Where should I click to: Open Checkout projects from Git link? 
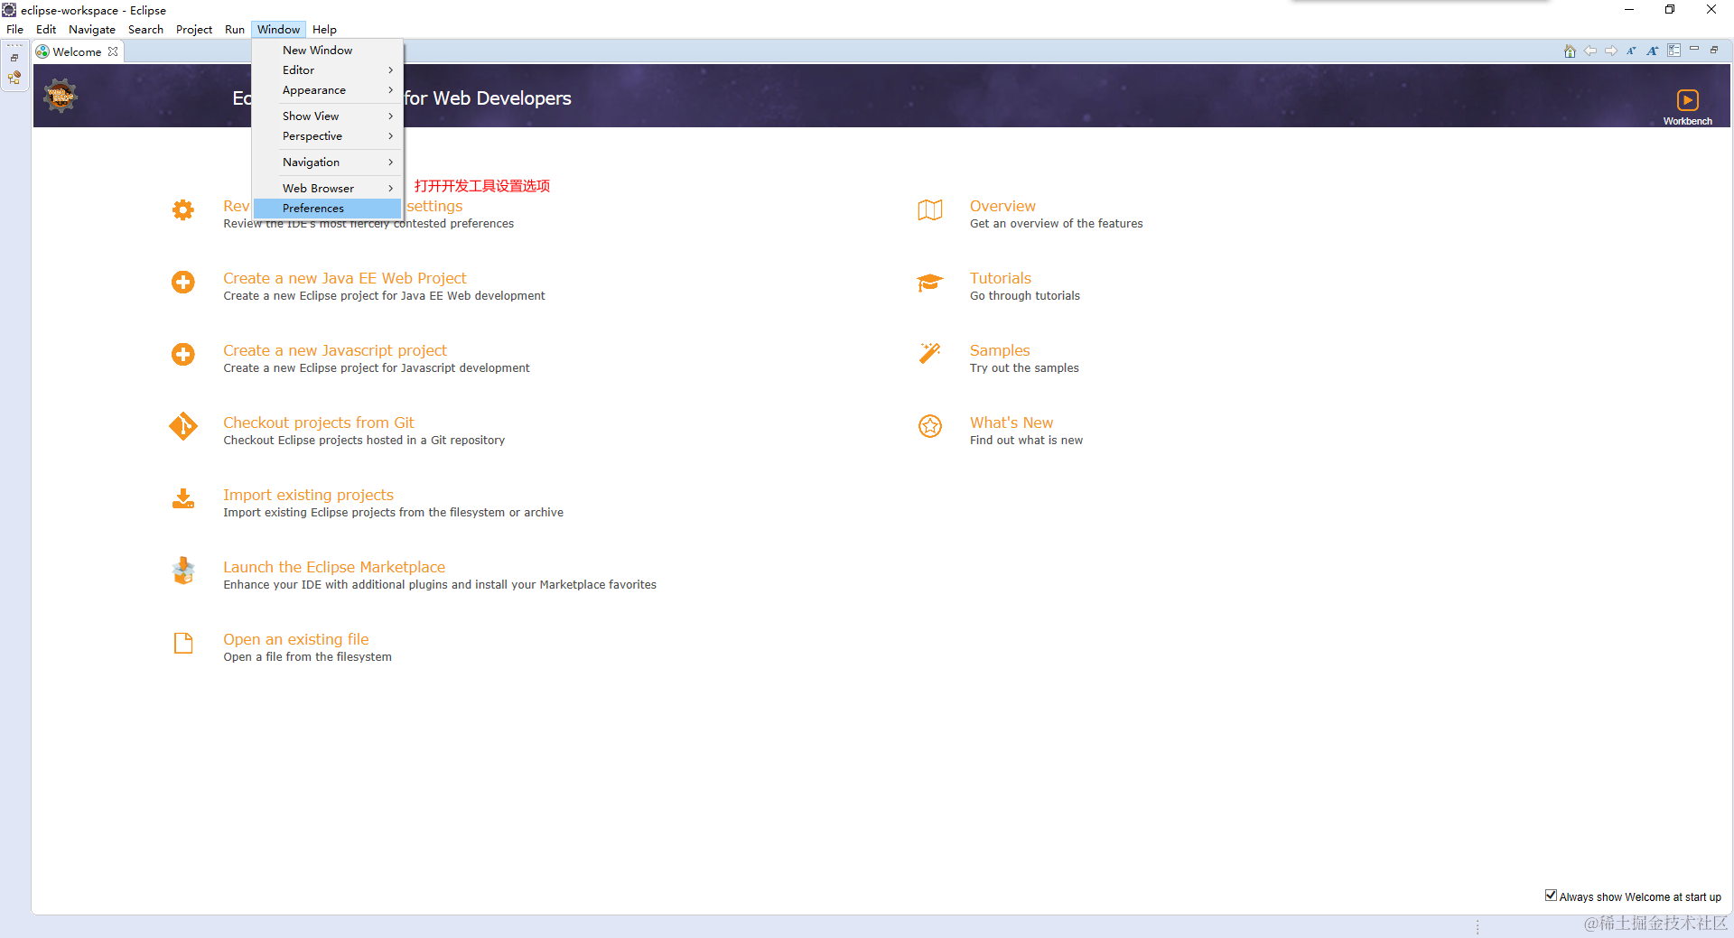(319, 423)
